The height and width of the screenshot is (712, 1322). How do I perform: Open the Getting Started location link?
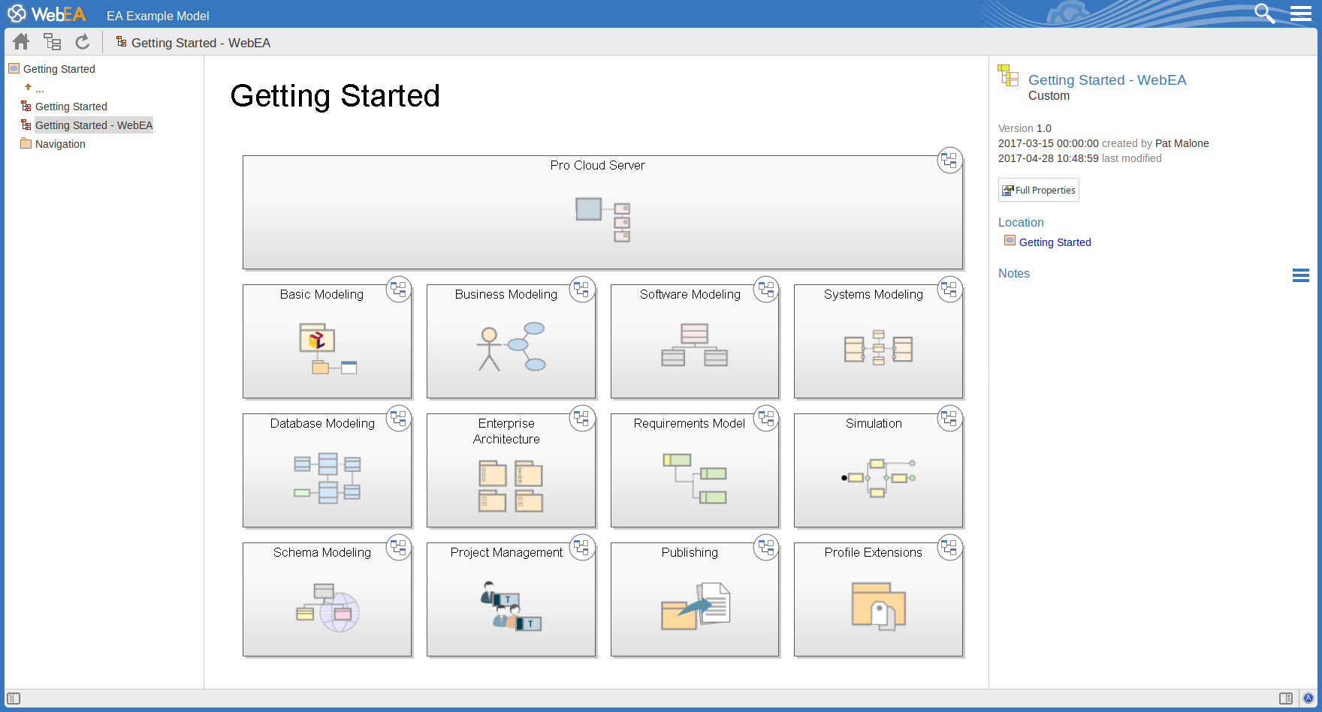[x=1055, y=242]
